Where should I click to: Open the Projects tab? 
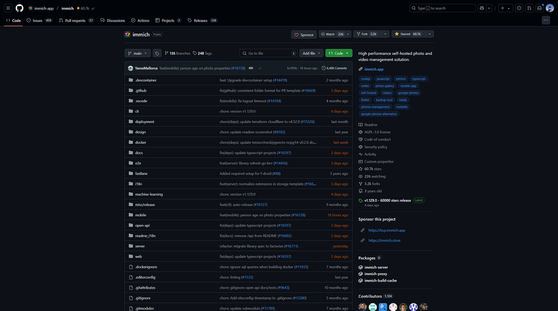(x=168, y=20)
